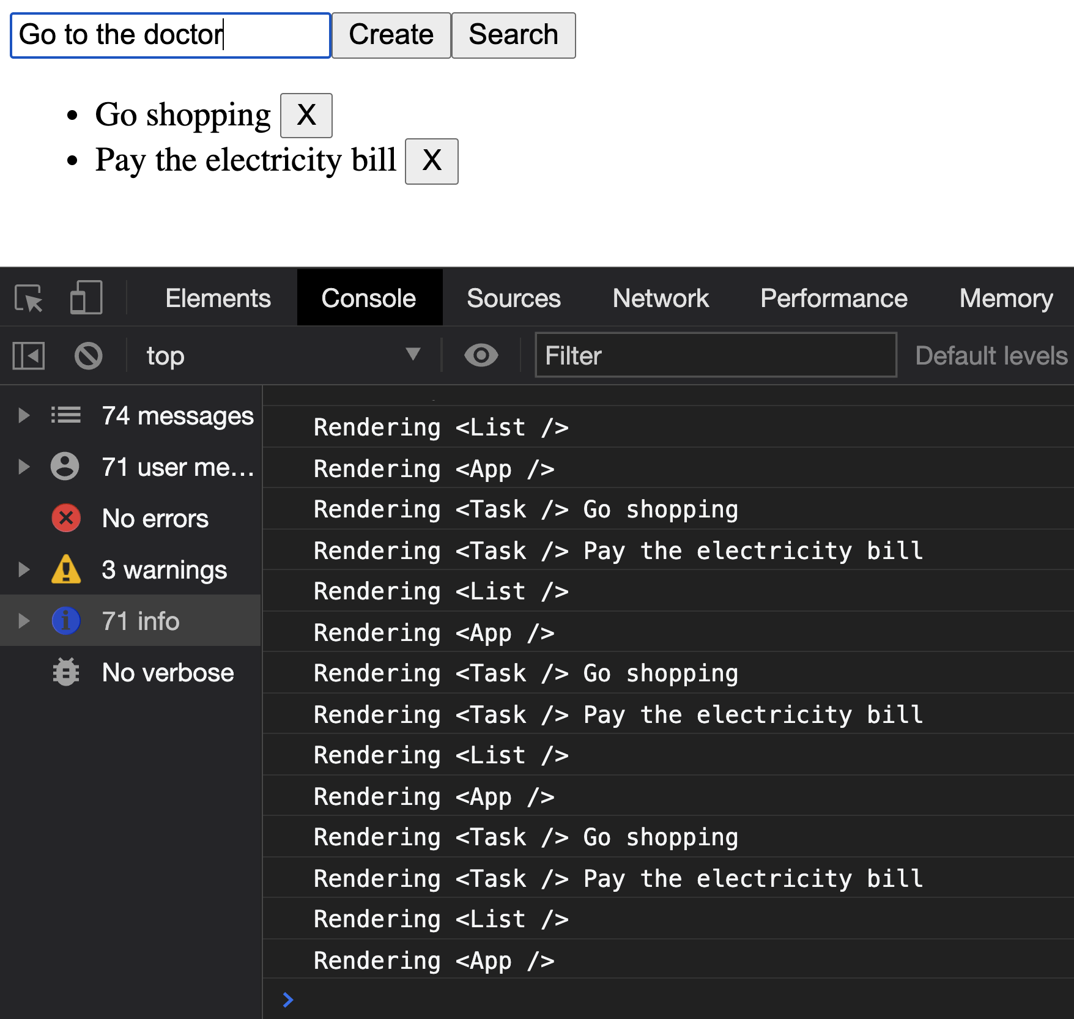Click the console Filter input field
Viewport: 1074px width, 1019px height.
click(x=716, y=355)
